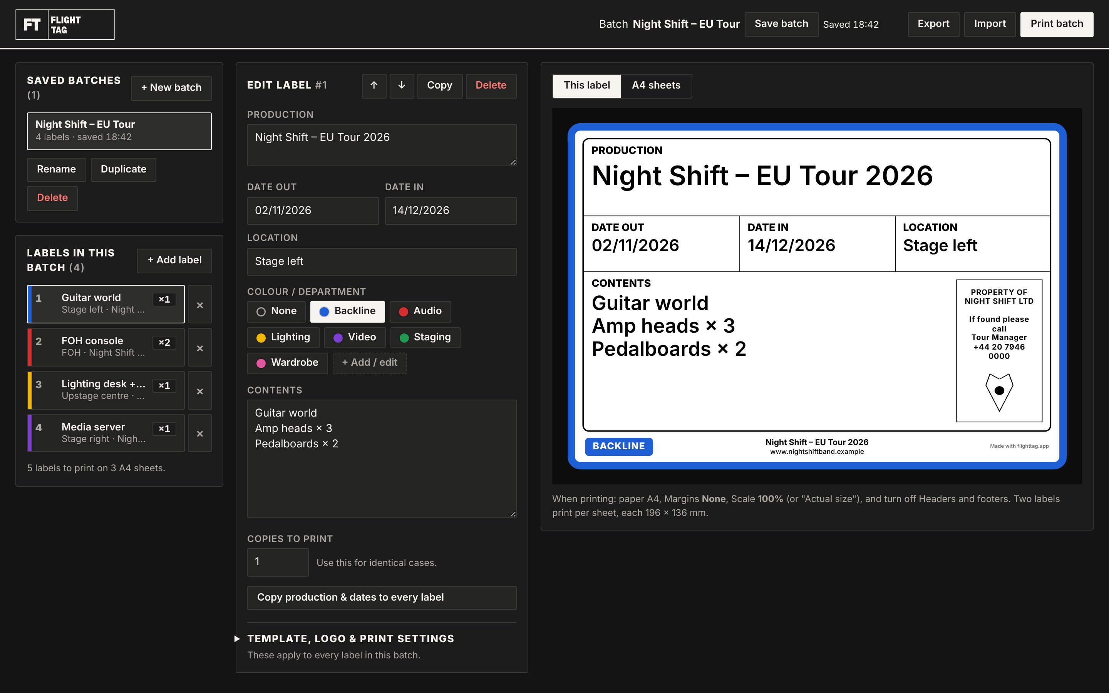Viewport: 1109px width, 693px height.
Task: Remove the Media server label with its ×
Action: [x=200, y=433]
